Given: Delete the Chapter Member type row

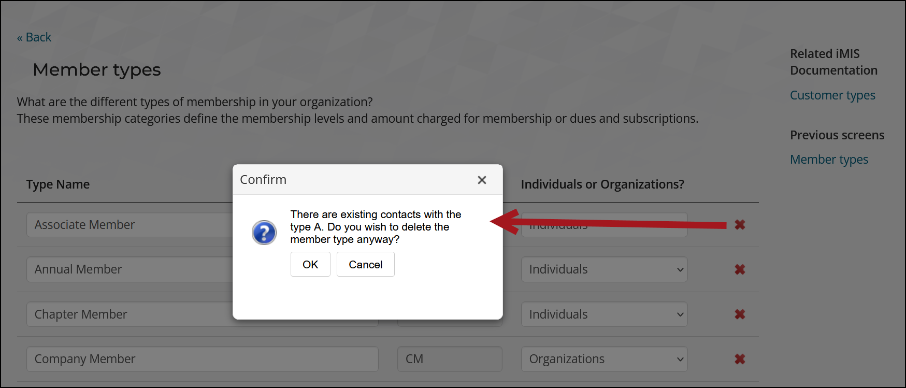Looking at the screenshot, I should pyautogui.click(x=740, y=314).
